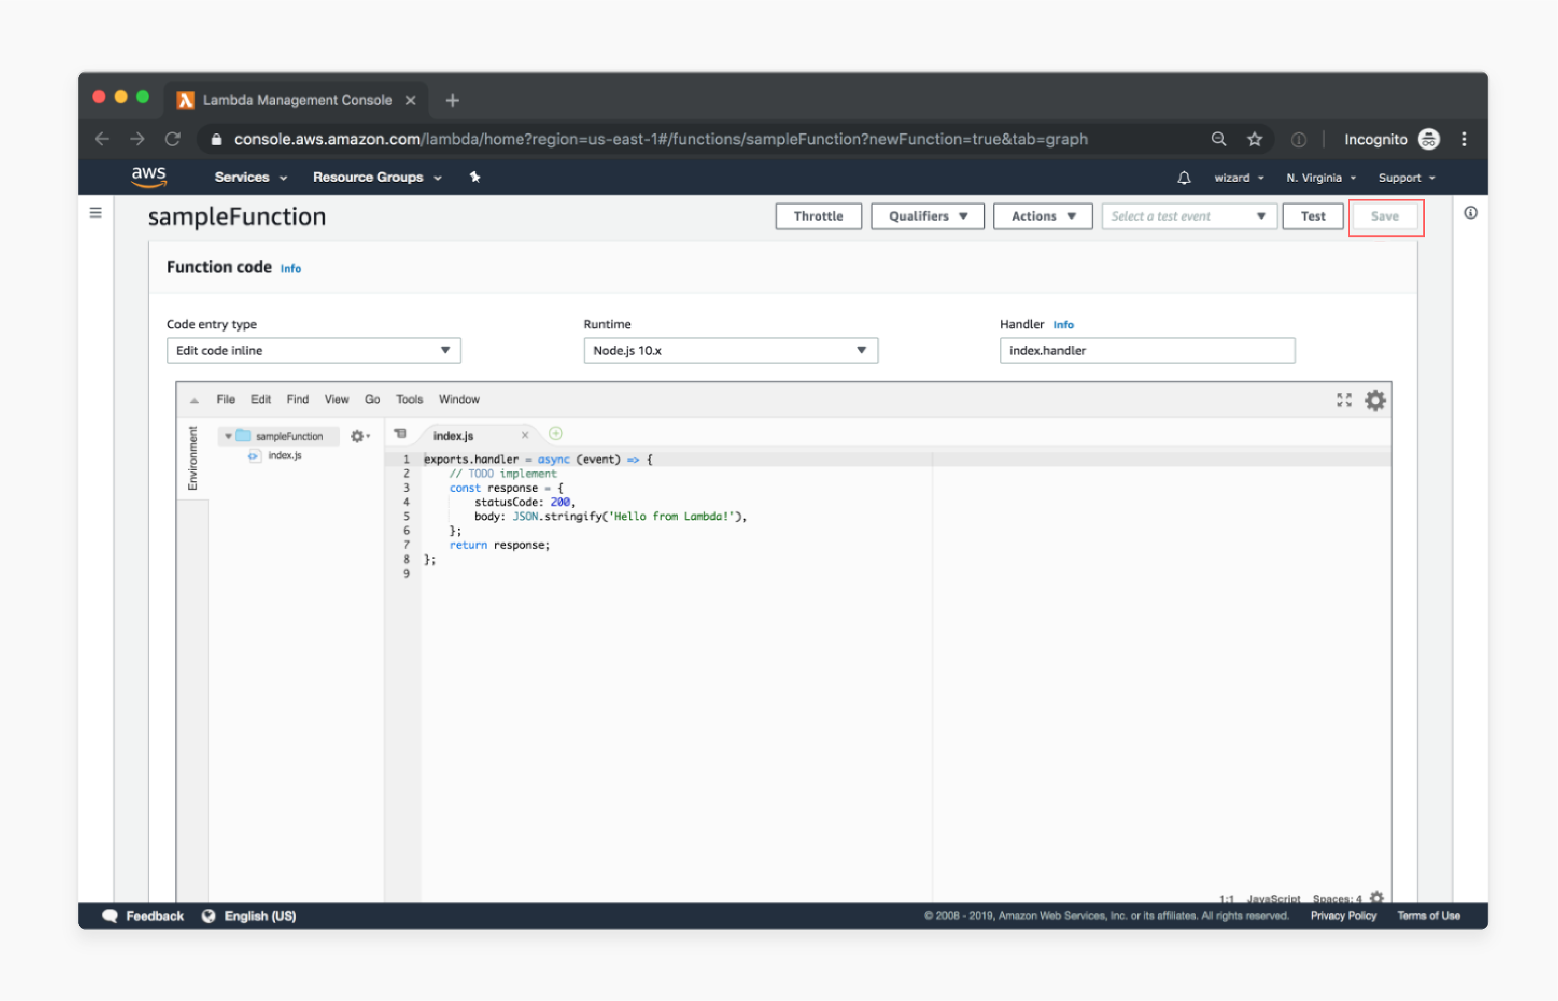The image size is (1558, 1001).
Task: Click the tab list icon before index.js tab
Action: [401, 433]
